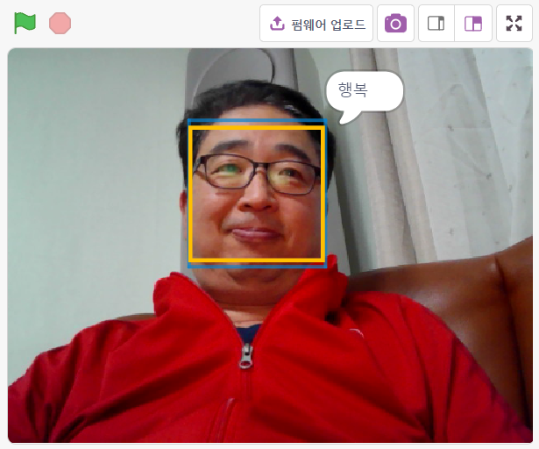Click the green flag to start
Screen dimensions: 539x449
25,24
